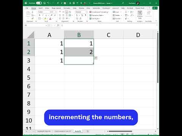Open the Power Pivot tab

coord(140,8)
